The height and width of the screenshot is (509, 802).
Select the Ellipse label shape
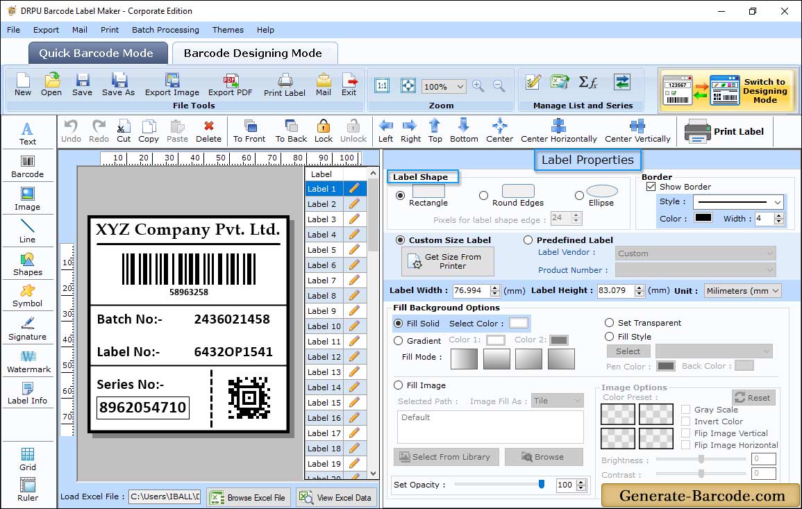(579, 195)
